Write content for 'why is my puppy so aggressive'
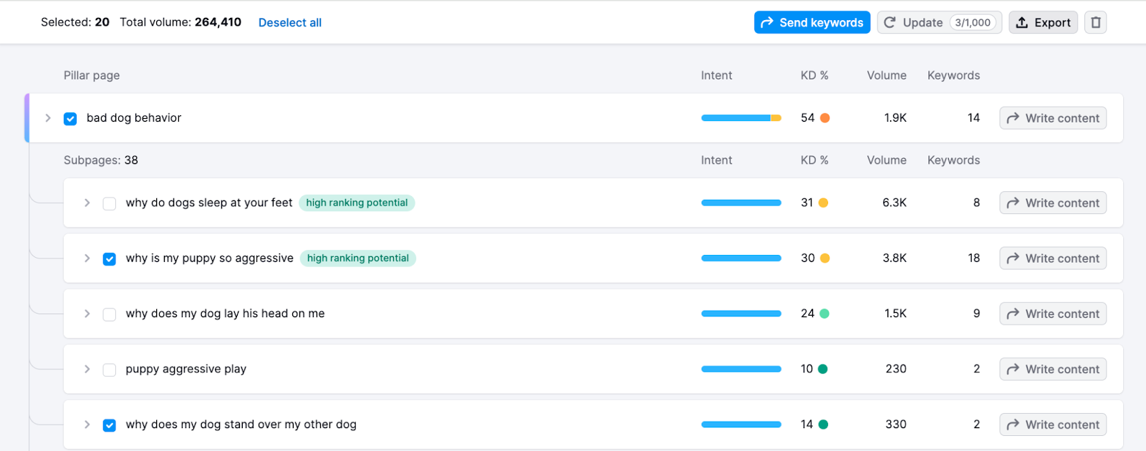 (x=1052, y=258)
